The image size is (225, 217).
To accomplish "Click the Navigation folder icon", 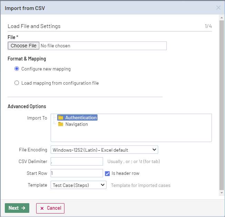I will (61, 124).
